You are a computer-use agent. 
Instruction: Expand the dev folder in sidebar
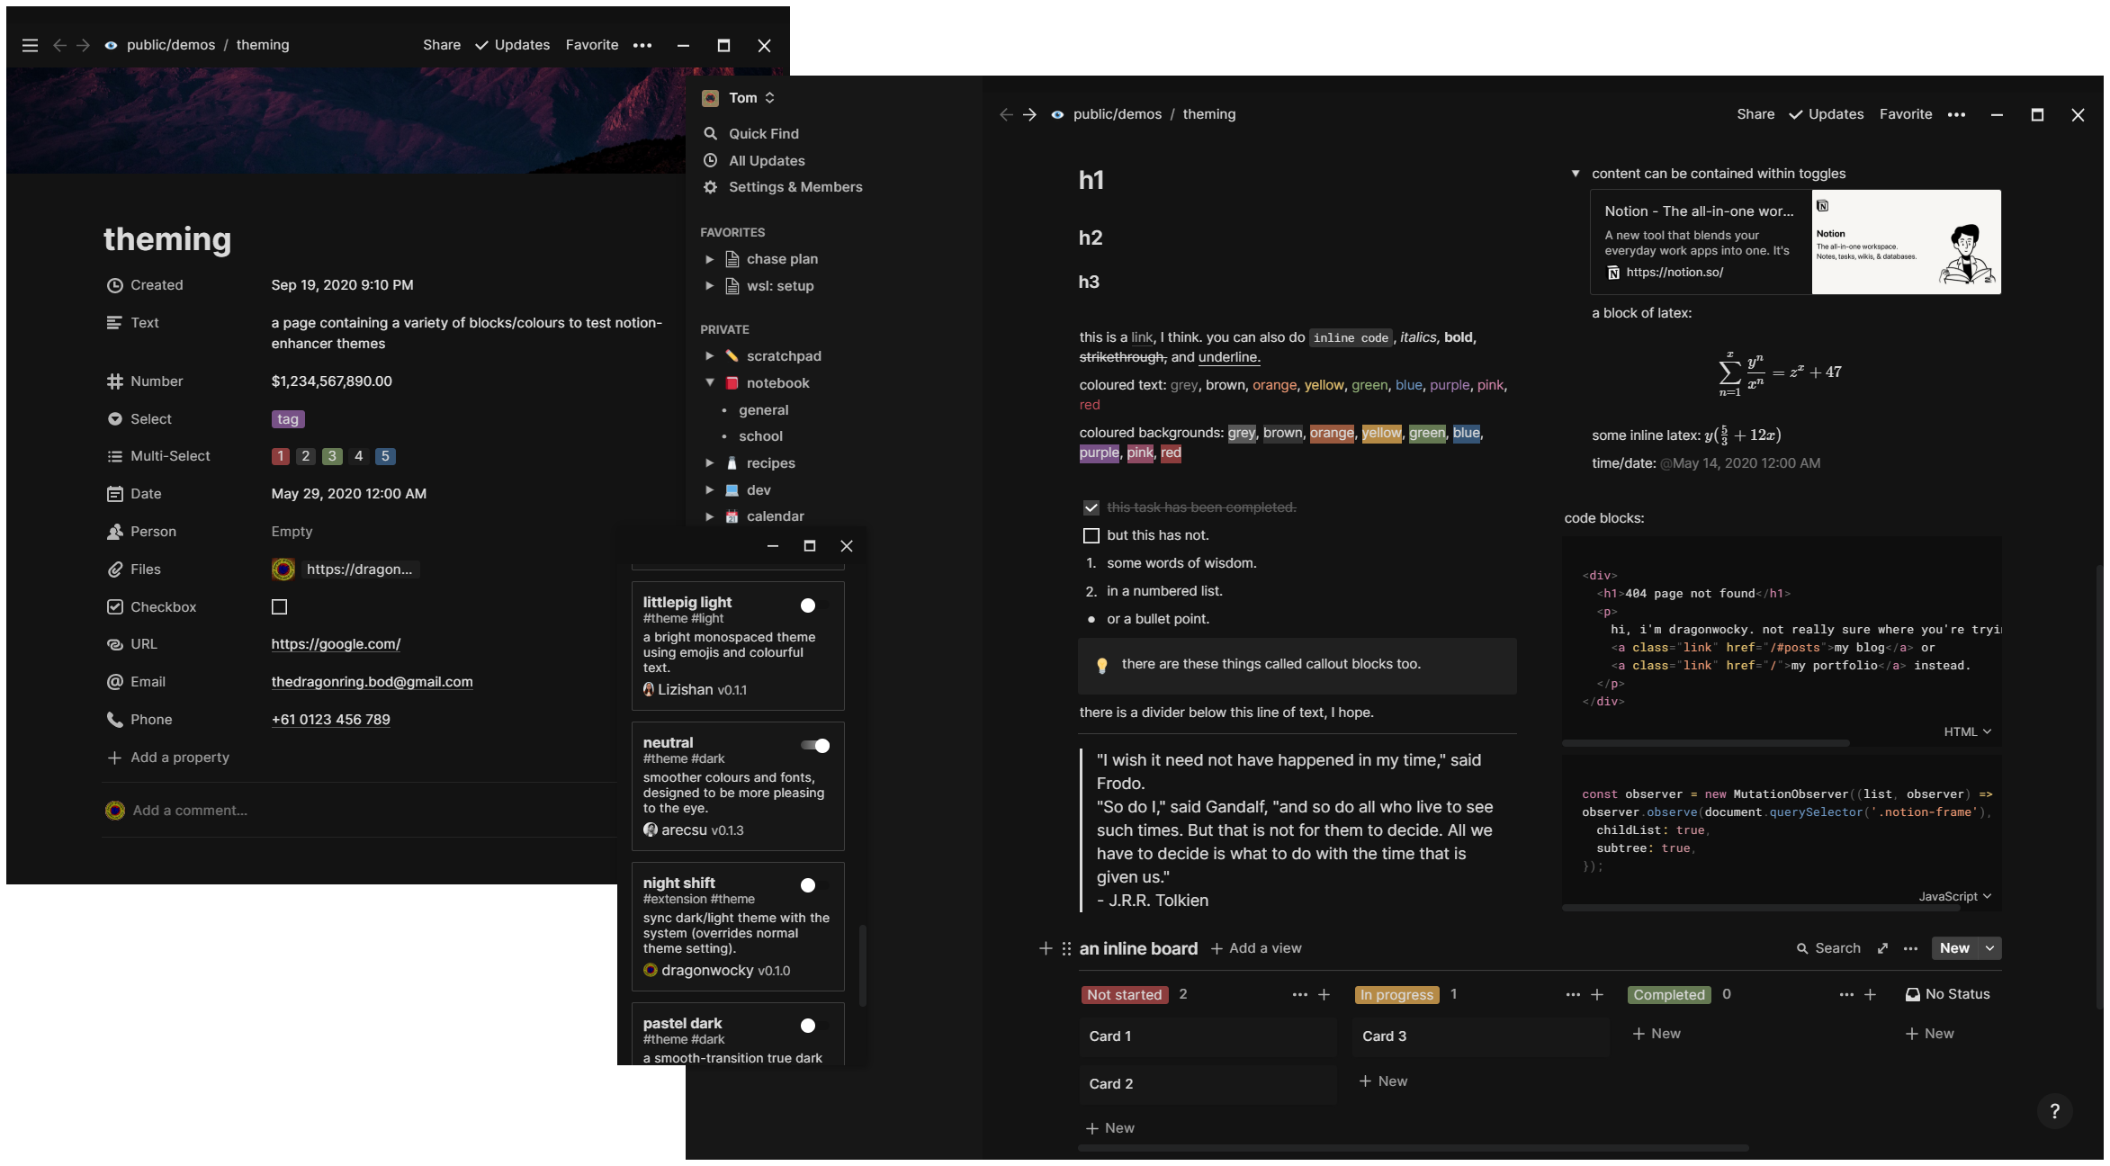coord(709,489)
